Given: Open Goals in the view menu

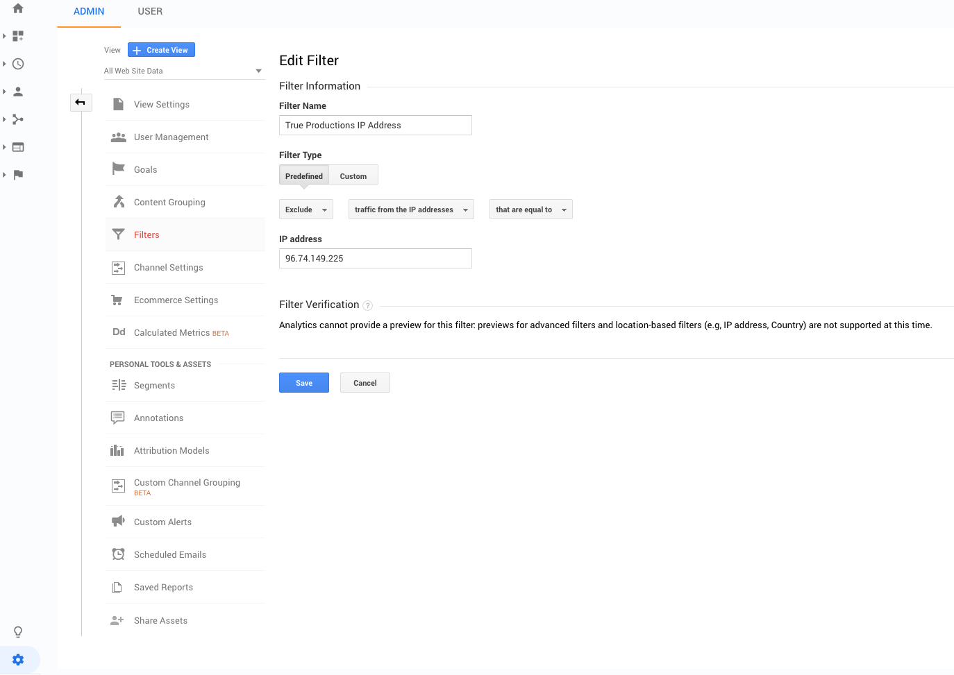Looking at the screenshot, I should 146,170.
